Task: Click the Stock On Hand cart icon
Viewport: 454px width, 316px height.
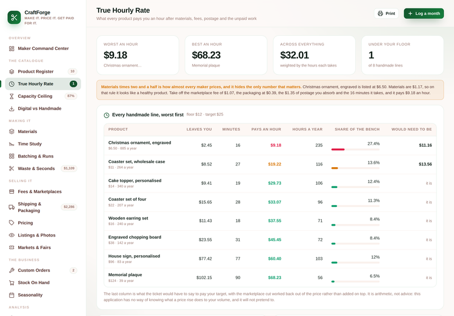Action: coord(11,282)
